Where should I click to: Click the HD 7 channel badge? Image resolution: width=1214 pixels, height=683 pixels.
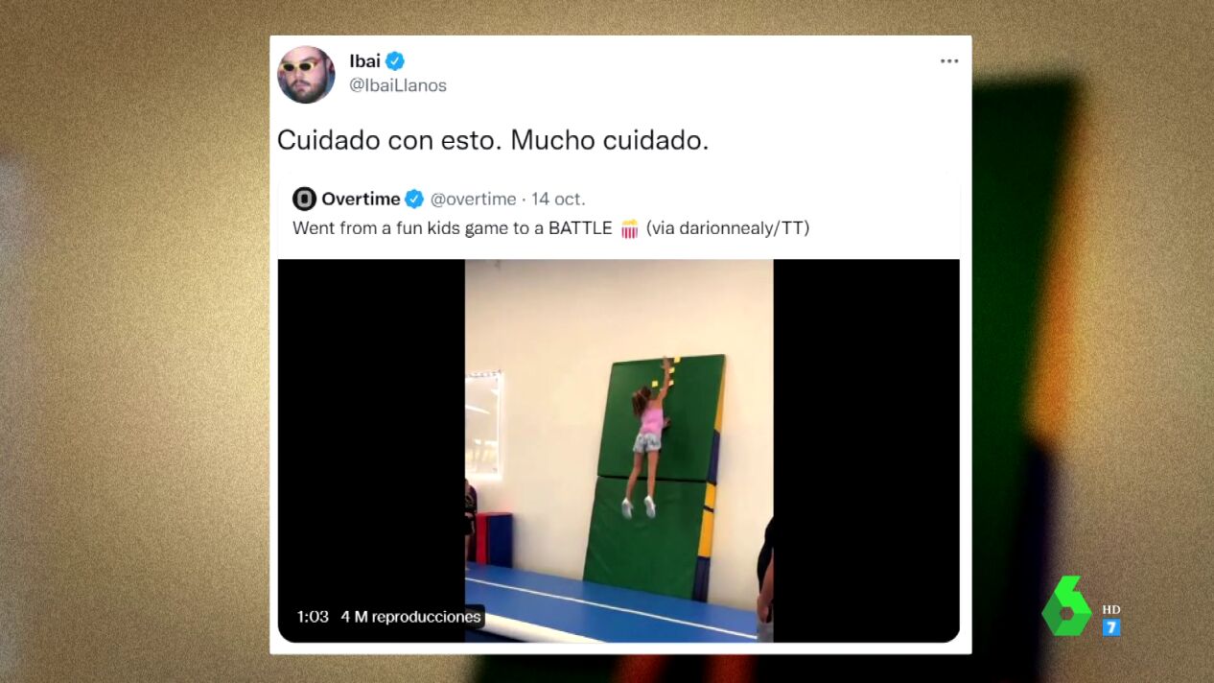click(1111, 620)
